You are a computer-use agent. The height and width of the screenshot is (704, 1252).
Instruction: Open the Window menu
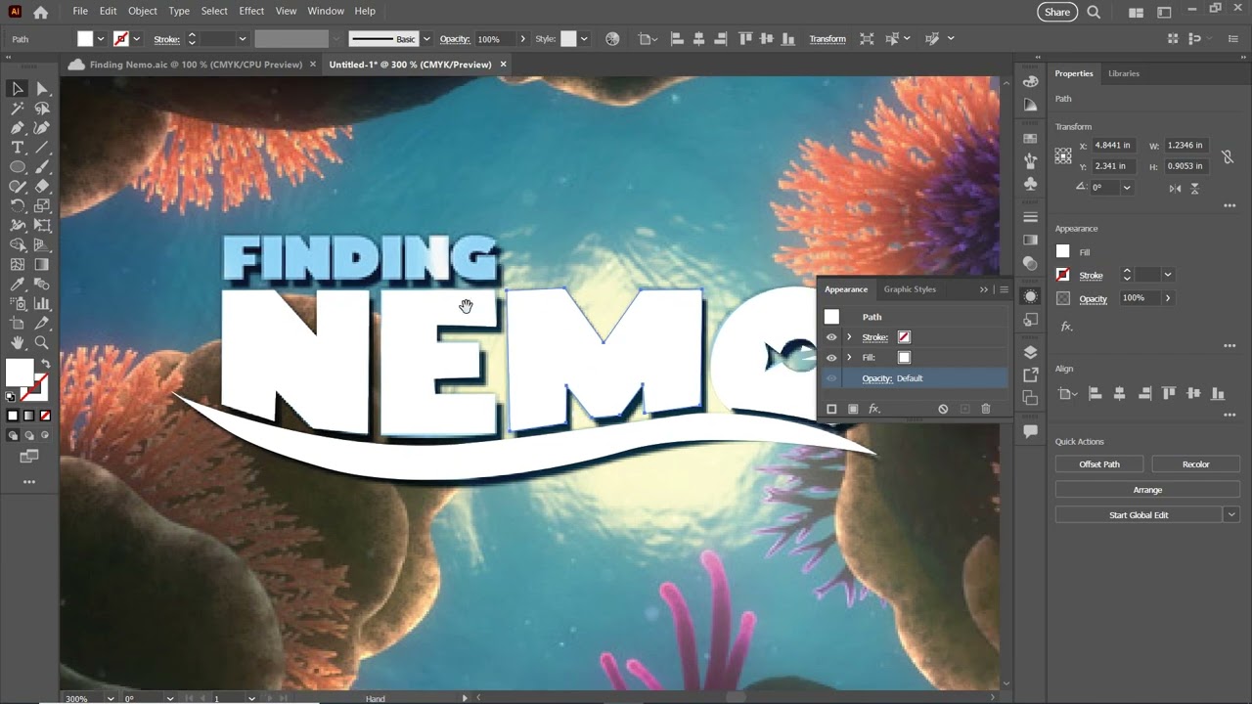[326, 11]
